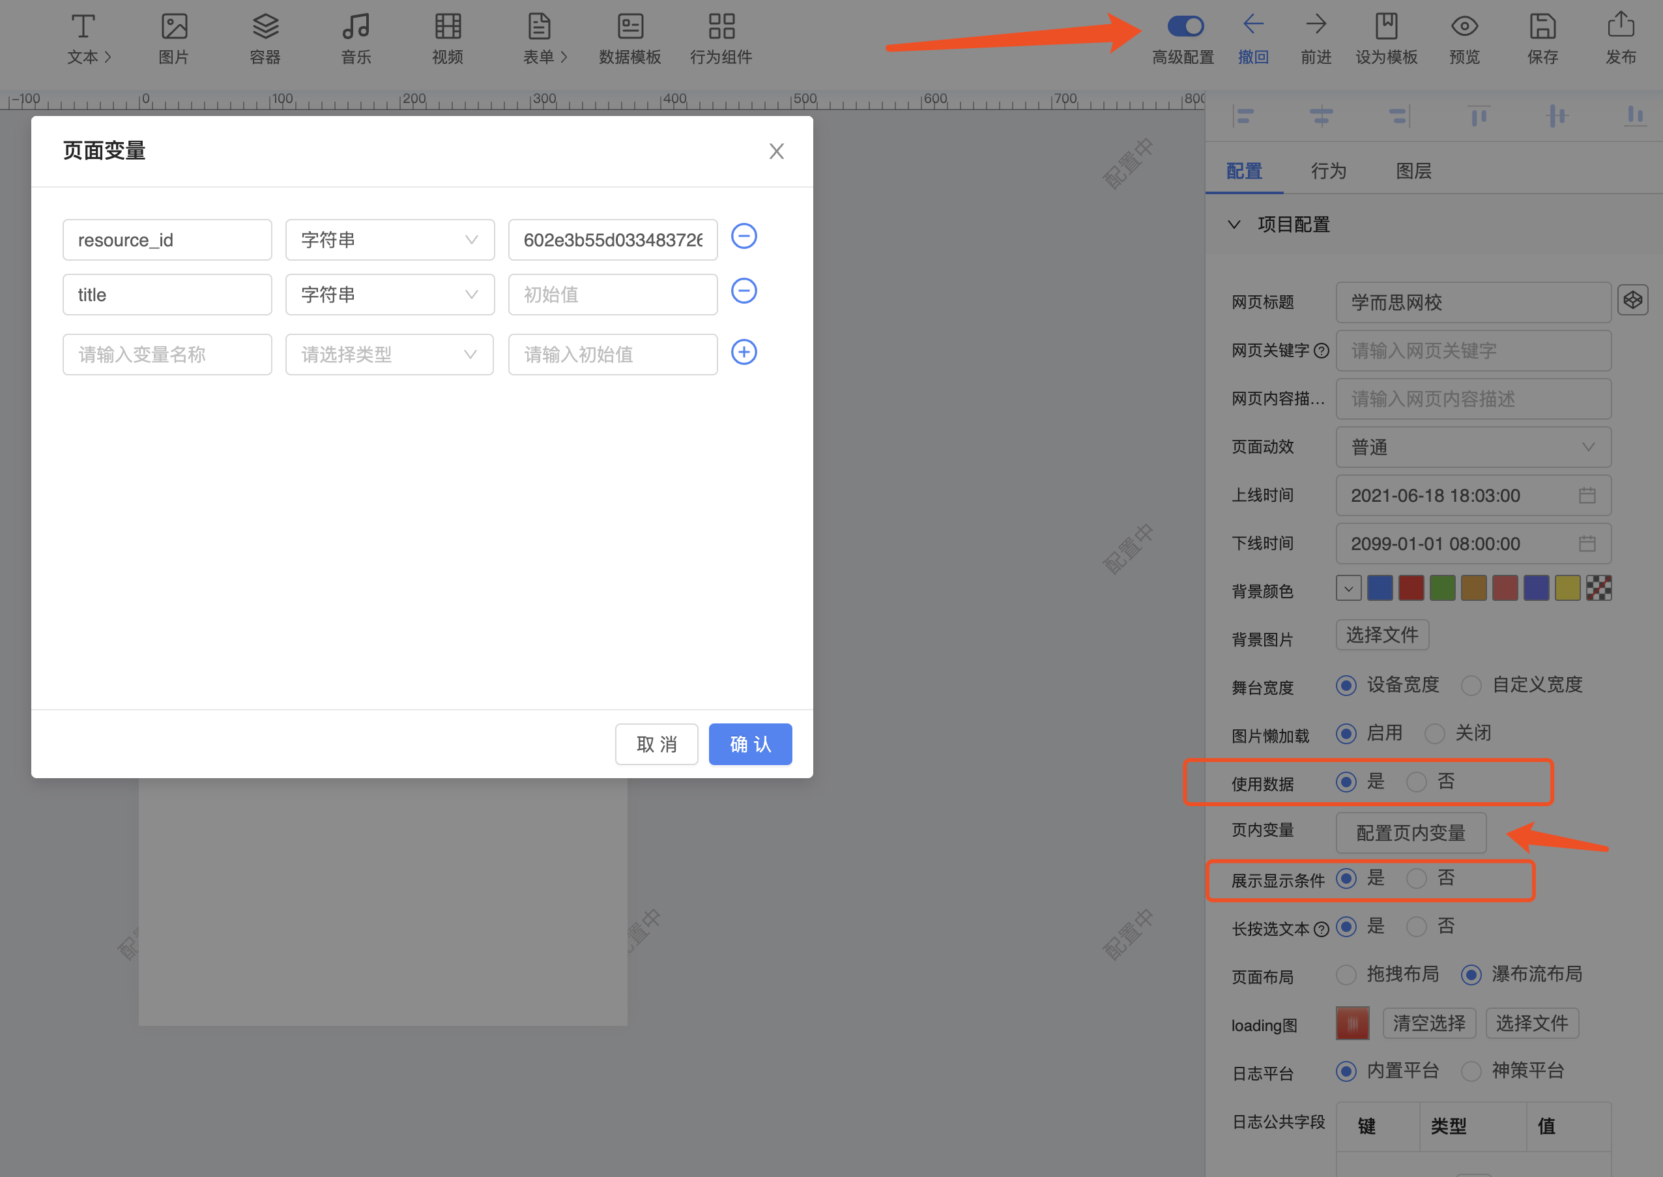Toggle the 高级配置 advanced config switch

1185,27
